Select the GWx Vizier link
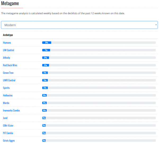Viewport: 159px width, 143px height. click(x=8, y=126)
